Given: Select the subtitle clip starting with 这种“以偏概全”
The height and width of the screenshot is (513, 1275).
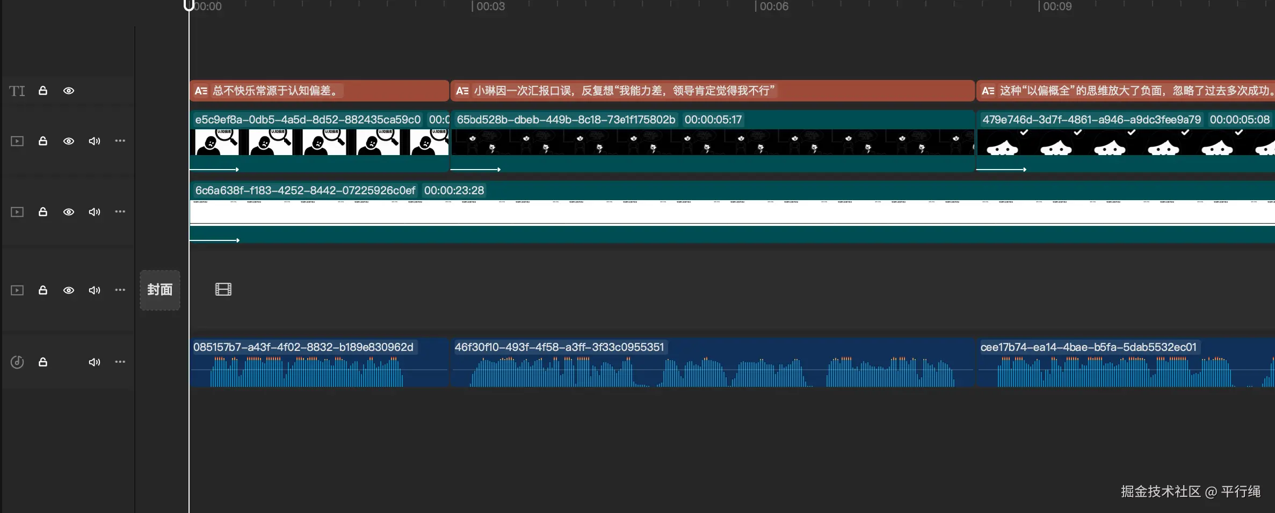Looking at the screenshot, I should (x=1126, y=91).
